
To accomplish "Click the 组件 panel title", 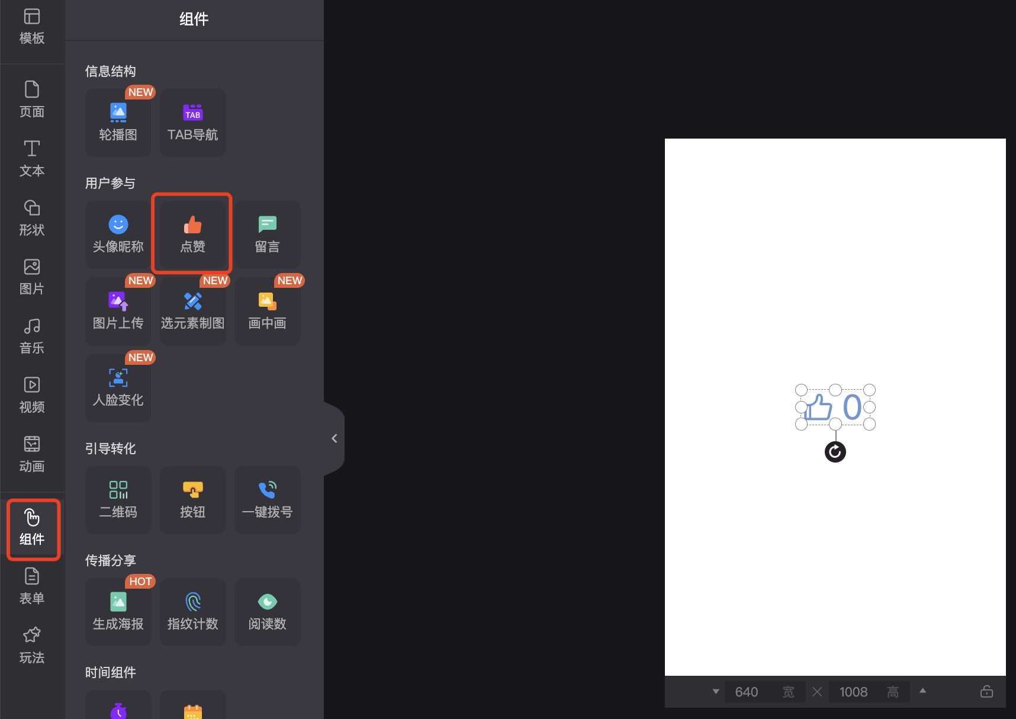I will point(194,19).
